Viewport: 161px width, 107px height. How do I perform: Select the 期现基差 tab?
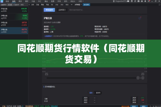point(49,10)
